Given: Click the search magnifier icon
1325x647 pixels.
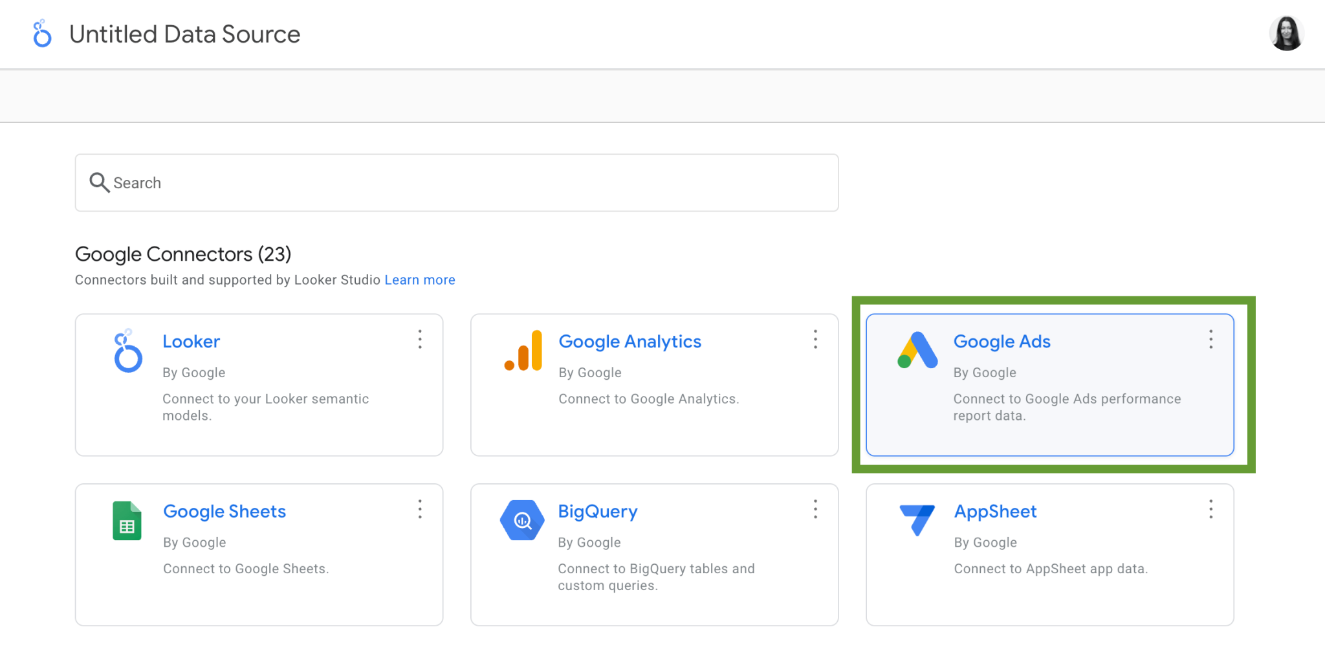Looking at the screenshot, I should (99, 182).
